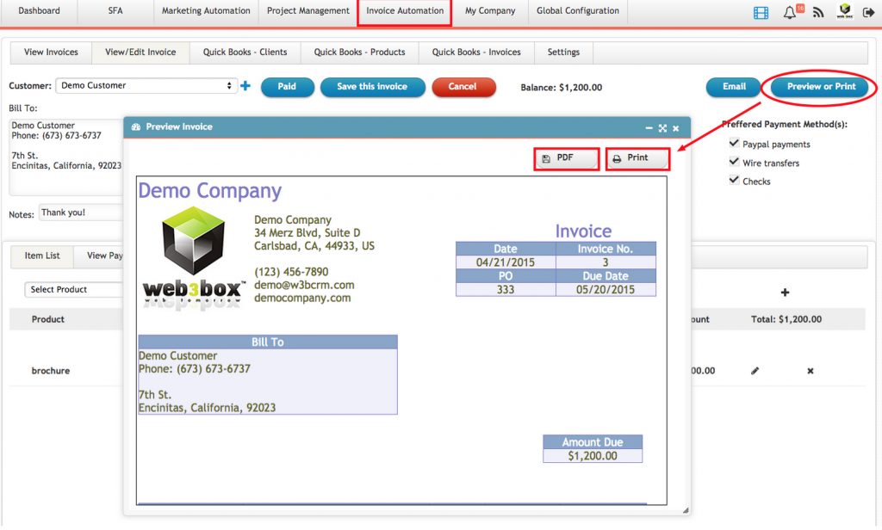Click due date 05/20/2015 cell

(x=606, y=289)
